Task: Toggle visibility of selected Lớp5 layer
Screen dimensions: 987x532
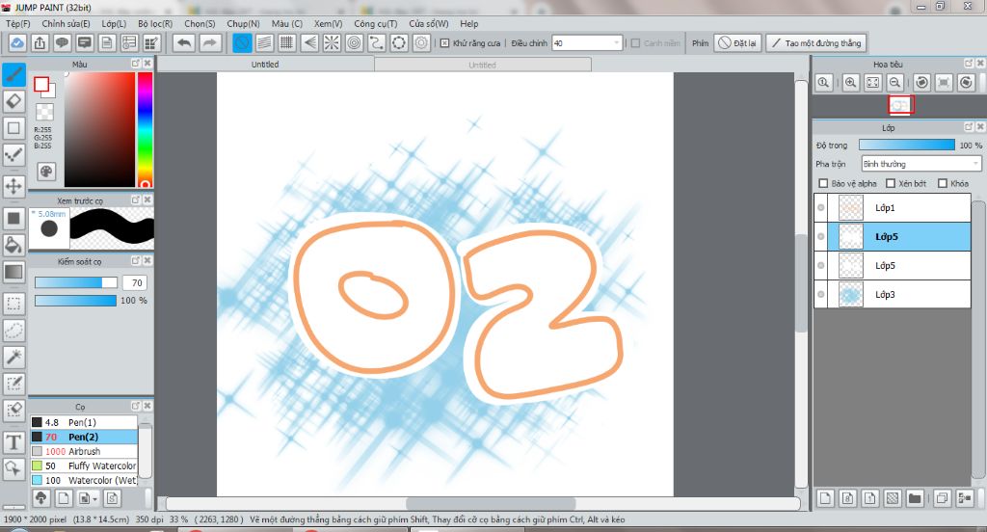Action: pyautogui.click(x=821, y=237)
